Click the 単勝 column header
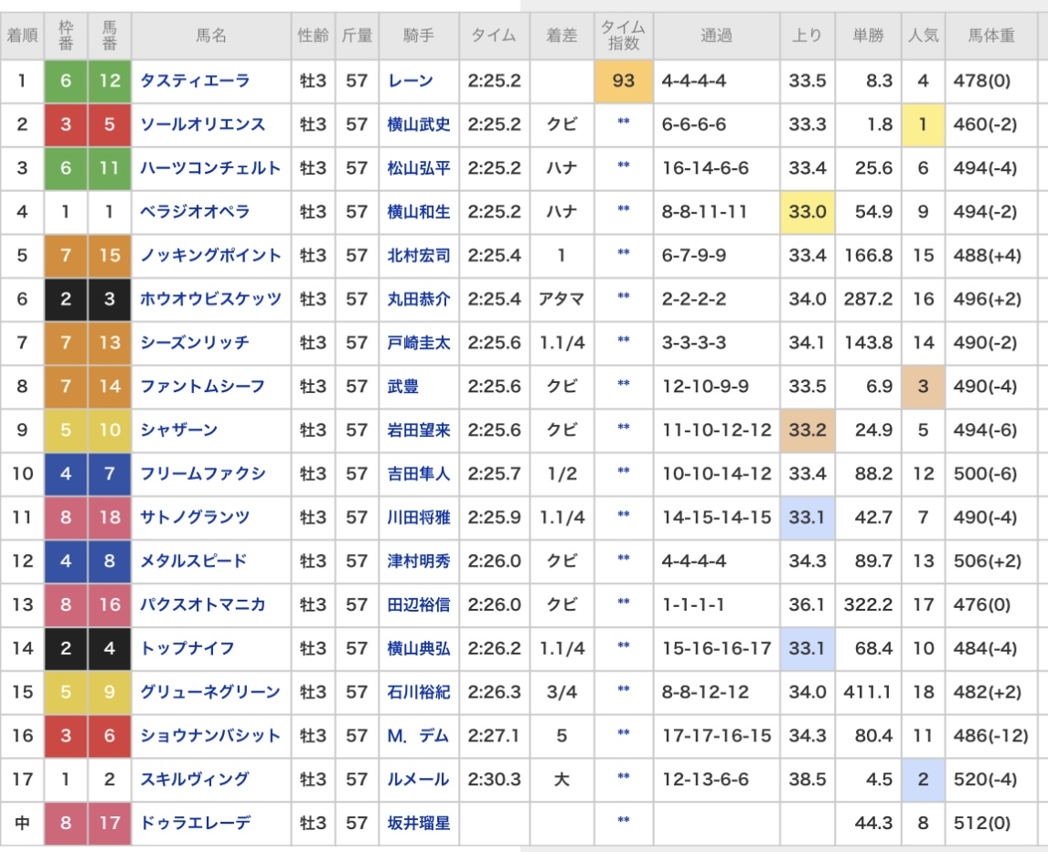The width and height of the screenshot is (1048, 852). click(868, 36)
